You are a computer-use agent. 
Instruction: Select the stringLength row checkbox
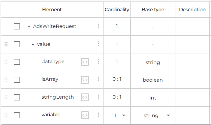(17, 97)
